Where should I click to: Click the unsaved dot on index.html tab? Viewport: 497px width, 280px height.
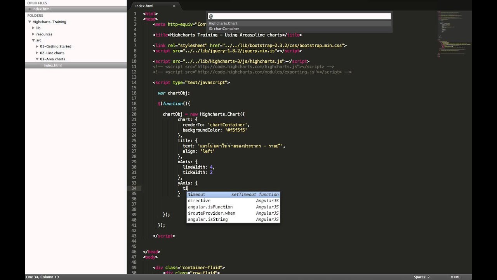[174, 6]
